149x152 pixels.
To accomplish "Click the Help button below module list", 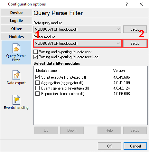I will point(109,130).
